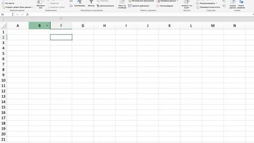
Task: Open the dropdown arrow beside the Обновить все icon
Action: point(44,2)
